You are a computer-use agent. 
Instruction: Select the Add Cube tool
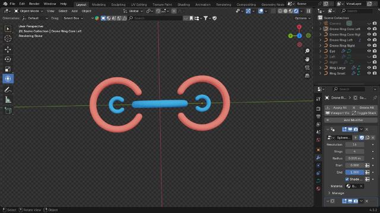coord(8,111)
